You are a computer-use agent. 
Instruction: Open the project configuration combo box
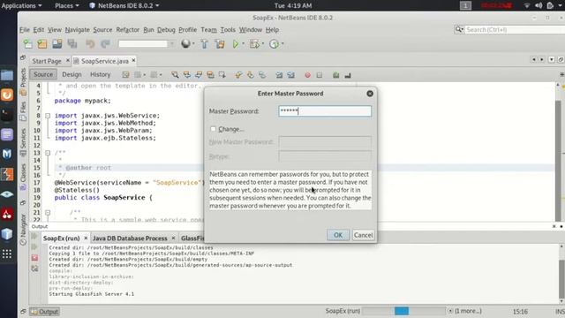(147, 43)
